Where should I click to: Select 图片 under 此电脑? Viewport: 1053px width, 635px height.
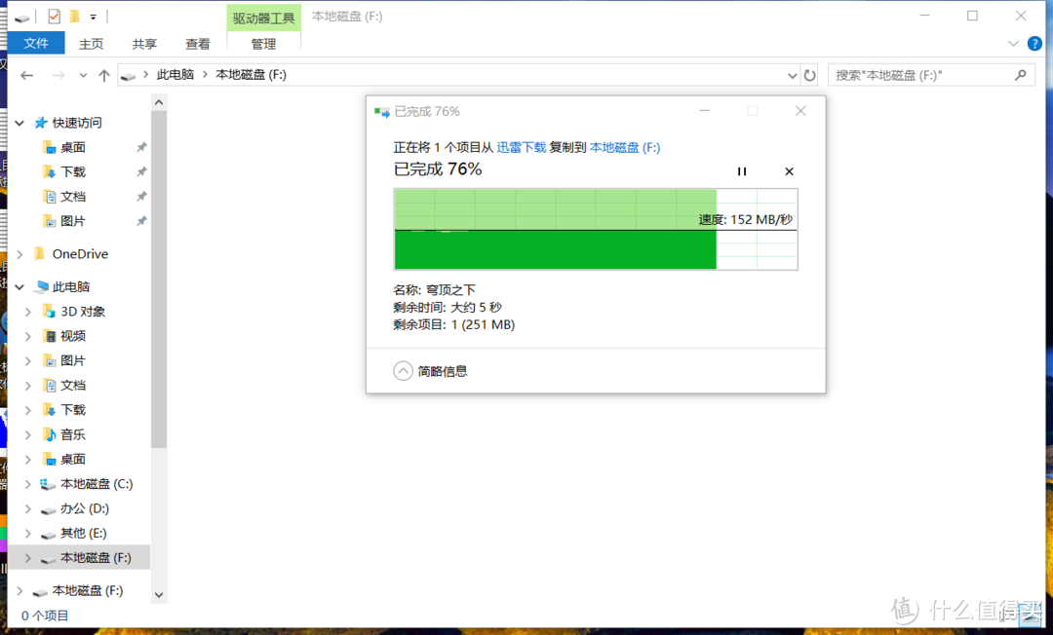click(x=72, y=360)
